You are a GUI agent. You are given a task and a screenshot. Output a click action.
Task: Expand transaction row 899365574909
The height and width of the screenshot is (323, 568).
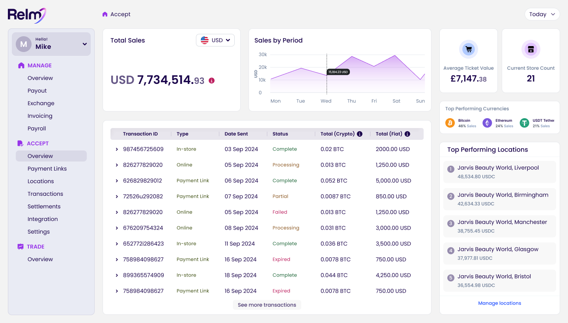(x=117, y=275)
